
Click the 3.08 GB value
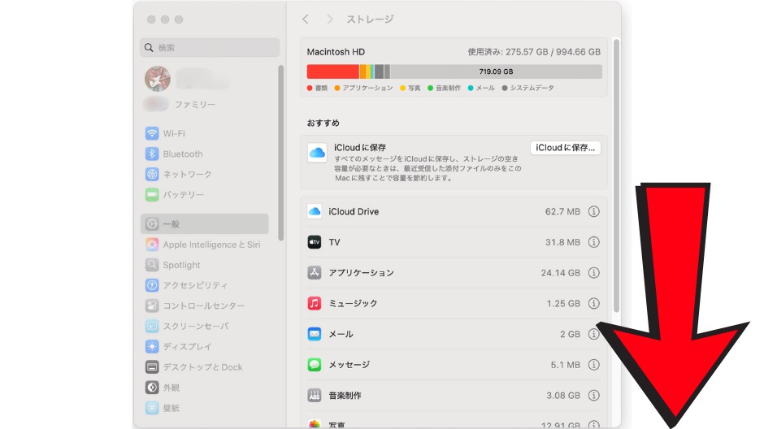tap(563, 396)
